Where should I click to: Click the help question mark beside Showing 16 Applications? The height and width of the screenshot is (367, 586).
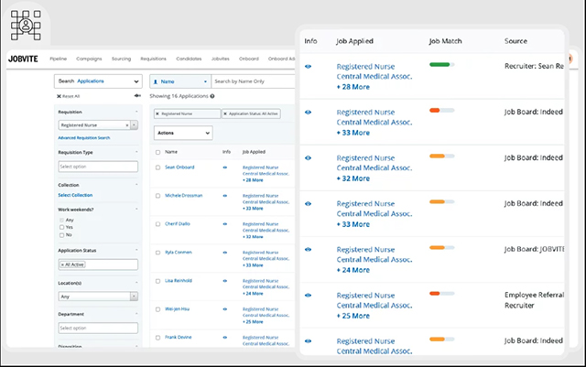(212, 96)
